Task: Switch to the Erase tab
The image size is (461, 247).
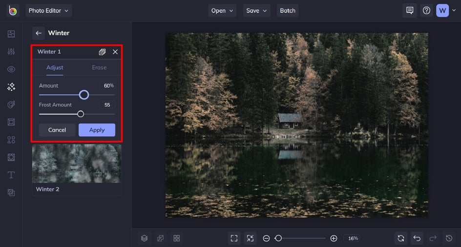Action: tap(99, 67)
